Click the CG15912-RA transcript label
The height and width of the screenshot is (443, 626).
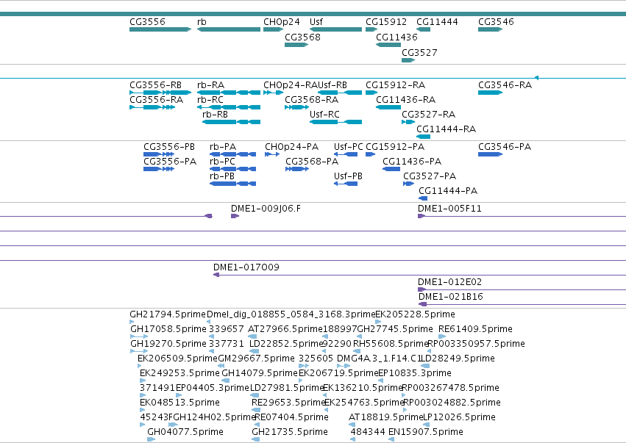(x=396, y=85)
